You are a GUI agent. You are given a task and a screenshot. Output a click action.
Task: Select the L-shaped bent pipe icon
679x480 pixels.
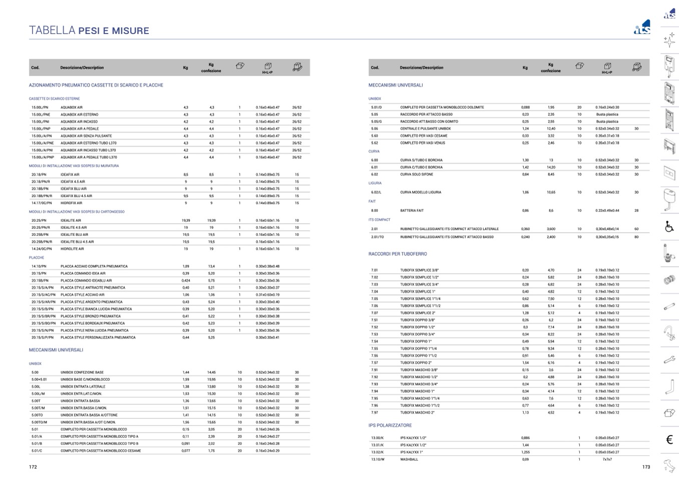click(x=670, y=387)
